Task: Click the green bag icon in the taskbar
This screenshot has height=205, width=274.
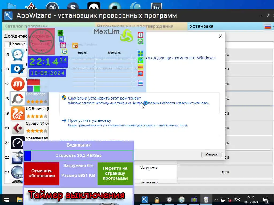Action: tap(194, 200)
